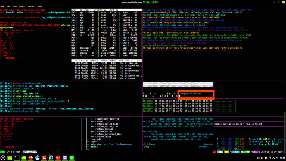Open the red app icon beside the editor
Screen dimensions: 286x161
click(58, 158)
